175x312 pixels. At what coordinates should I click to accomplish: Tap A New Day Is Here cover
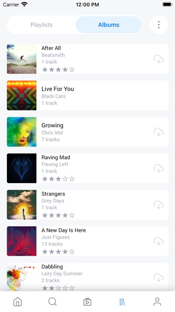pyautogui.click(x=22, y=241)
